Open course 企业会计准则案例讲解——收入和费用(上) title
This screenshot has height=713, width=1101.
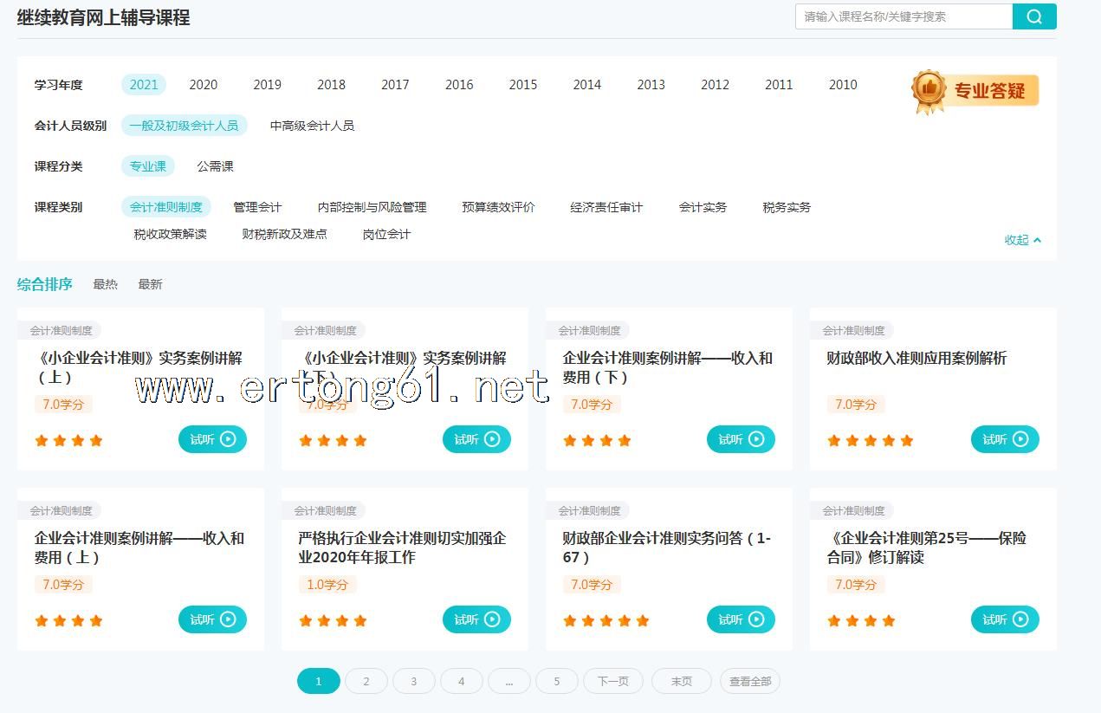pos(139,548)
